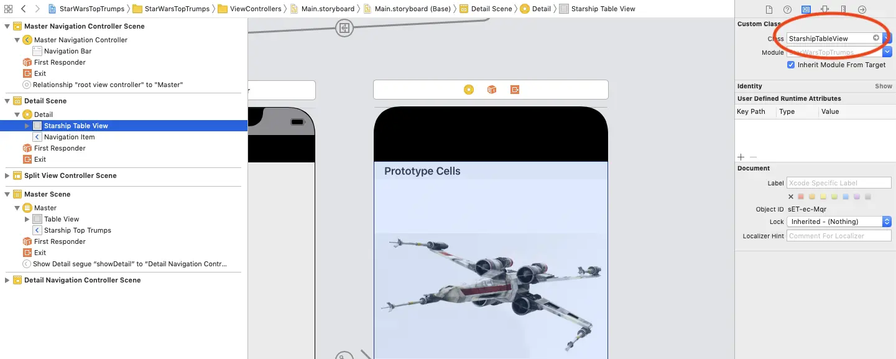Image resolution: width=896 pixels, height=359 pixels.
Task: Open the Attributes inspector tab
Action: pos(824,9)
